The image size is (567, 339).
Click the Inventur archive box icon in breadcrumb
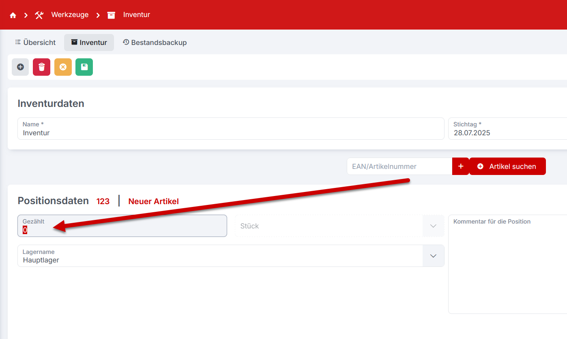pyautogui.click(x=111, y=15)
